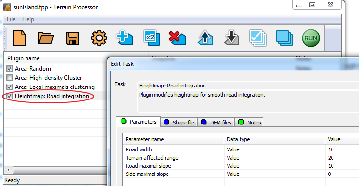Click data type Value for Side maximal slope

pos(233,174)
